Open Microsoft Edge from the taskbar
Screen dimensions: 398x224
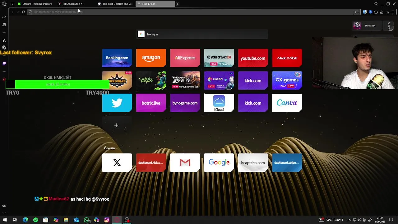pyautogui.click(x=25, y=220)
